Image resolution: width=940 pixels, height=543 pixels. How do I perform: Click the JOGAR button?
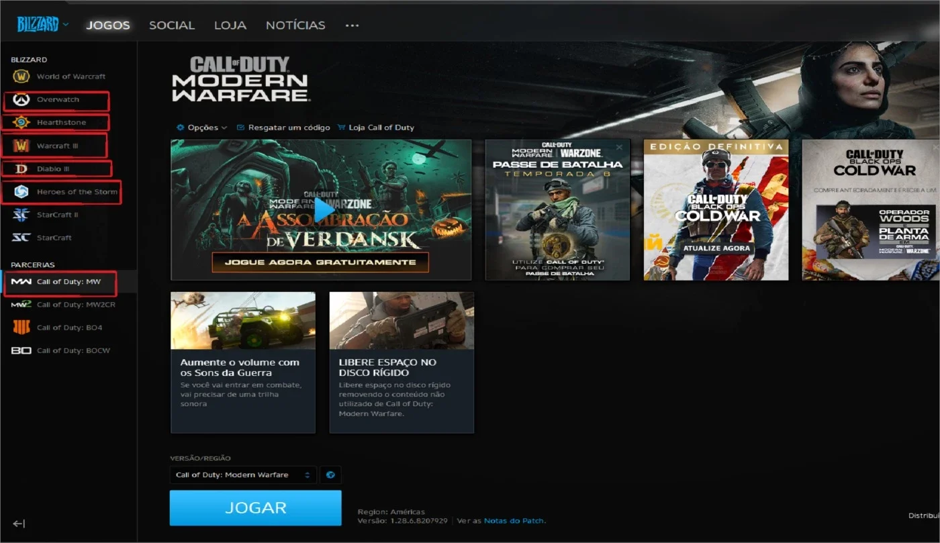tap(255, 508)
